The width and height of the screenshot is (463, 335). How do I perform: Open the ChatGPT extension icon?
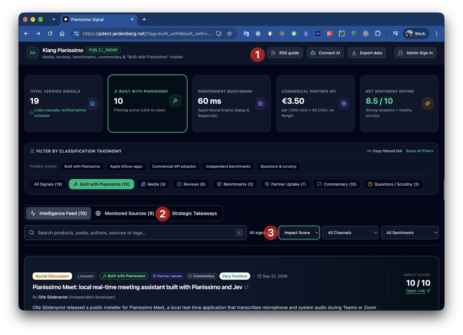[x=366, y=34]
